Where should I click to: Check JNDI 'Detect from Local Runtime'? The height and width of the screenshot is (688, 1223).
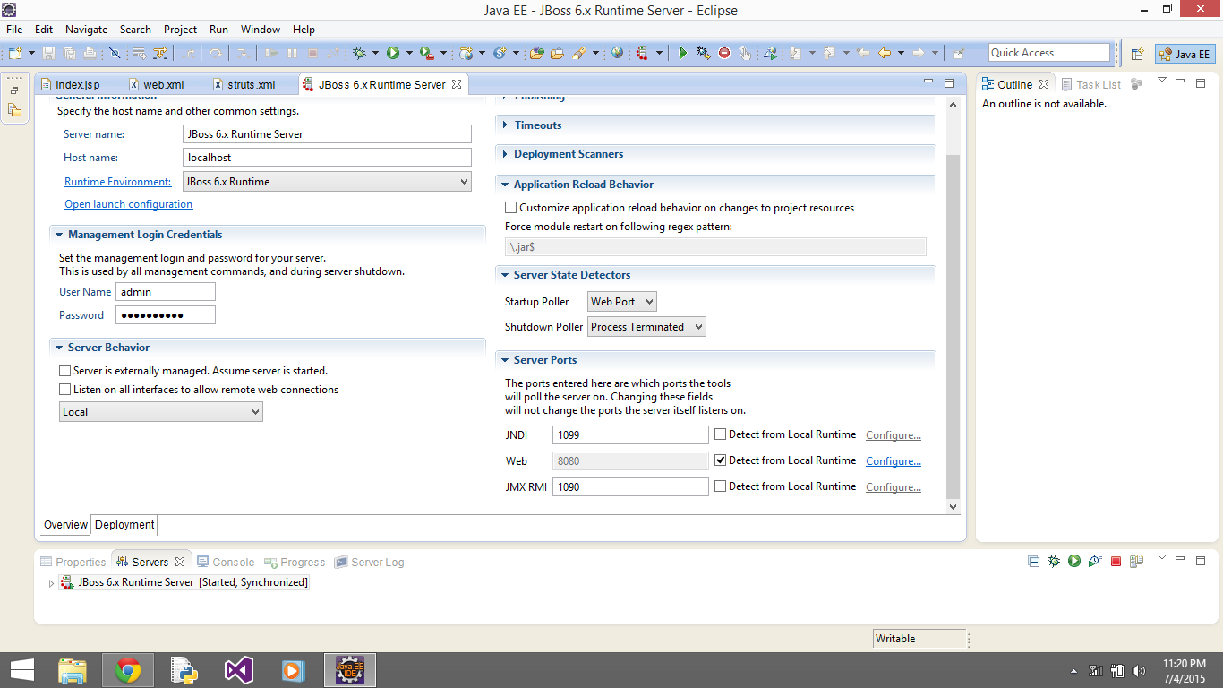721,434
